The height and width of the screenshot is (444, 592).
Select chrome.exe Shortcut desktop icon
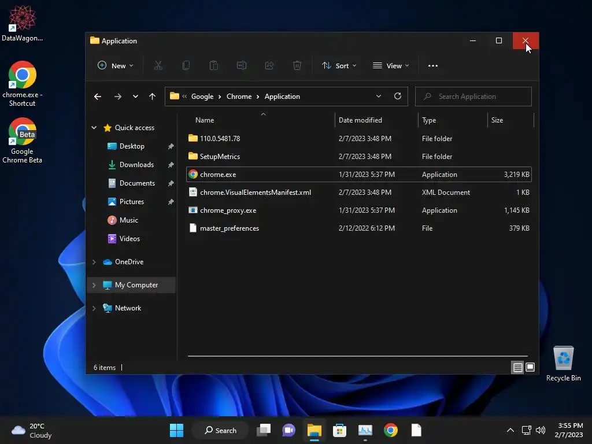coord(23,84)
